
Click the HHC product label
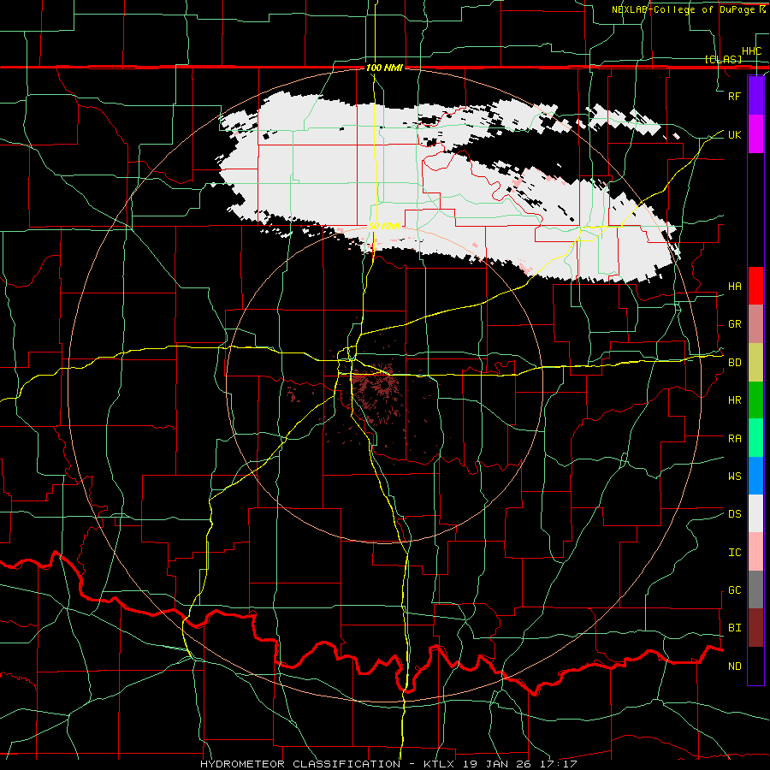(751, 51)
